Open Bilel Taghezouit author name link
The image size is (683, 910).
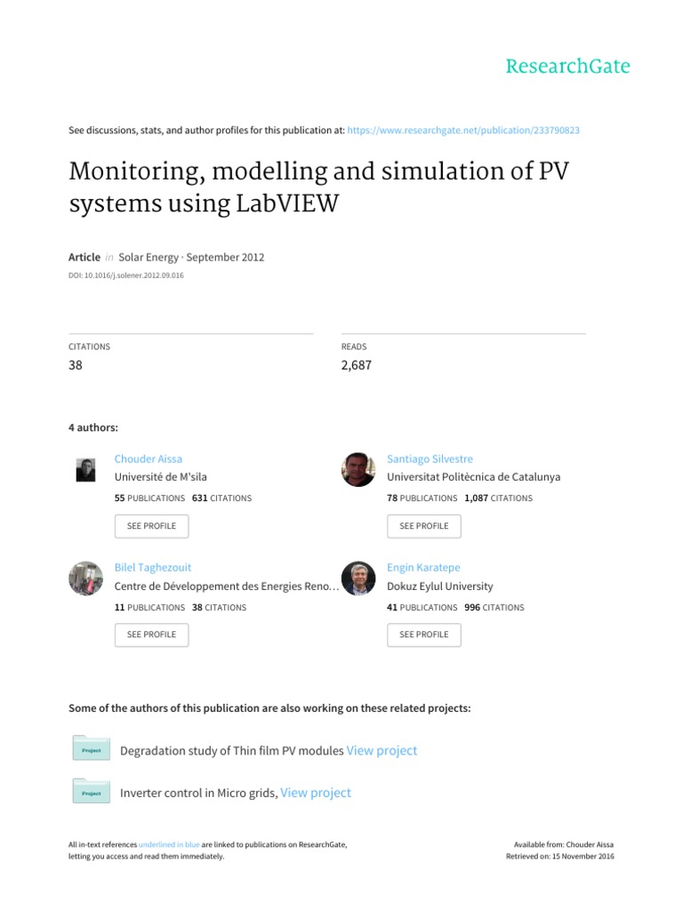coord(153,567)
